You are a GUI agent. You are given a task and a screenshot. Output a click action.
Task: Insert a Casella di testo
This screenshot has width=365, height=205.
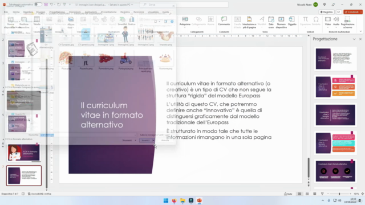click(x=237, y=23)
